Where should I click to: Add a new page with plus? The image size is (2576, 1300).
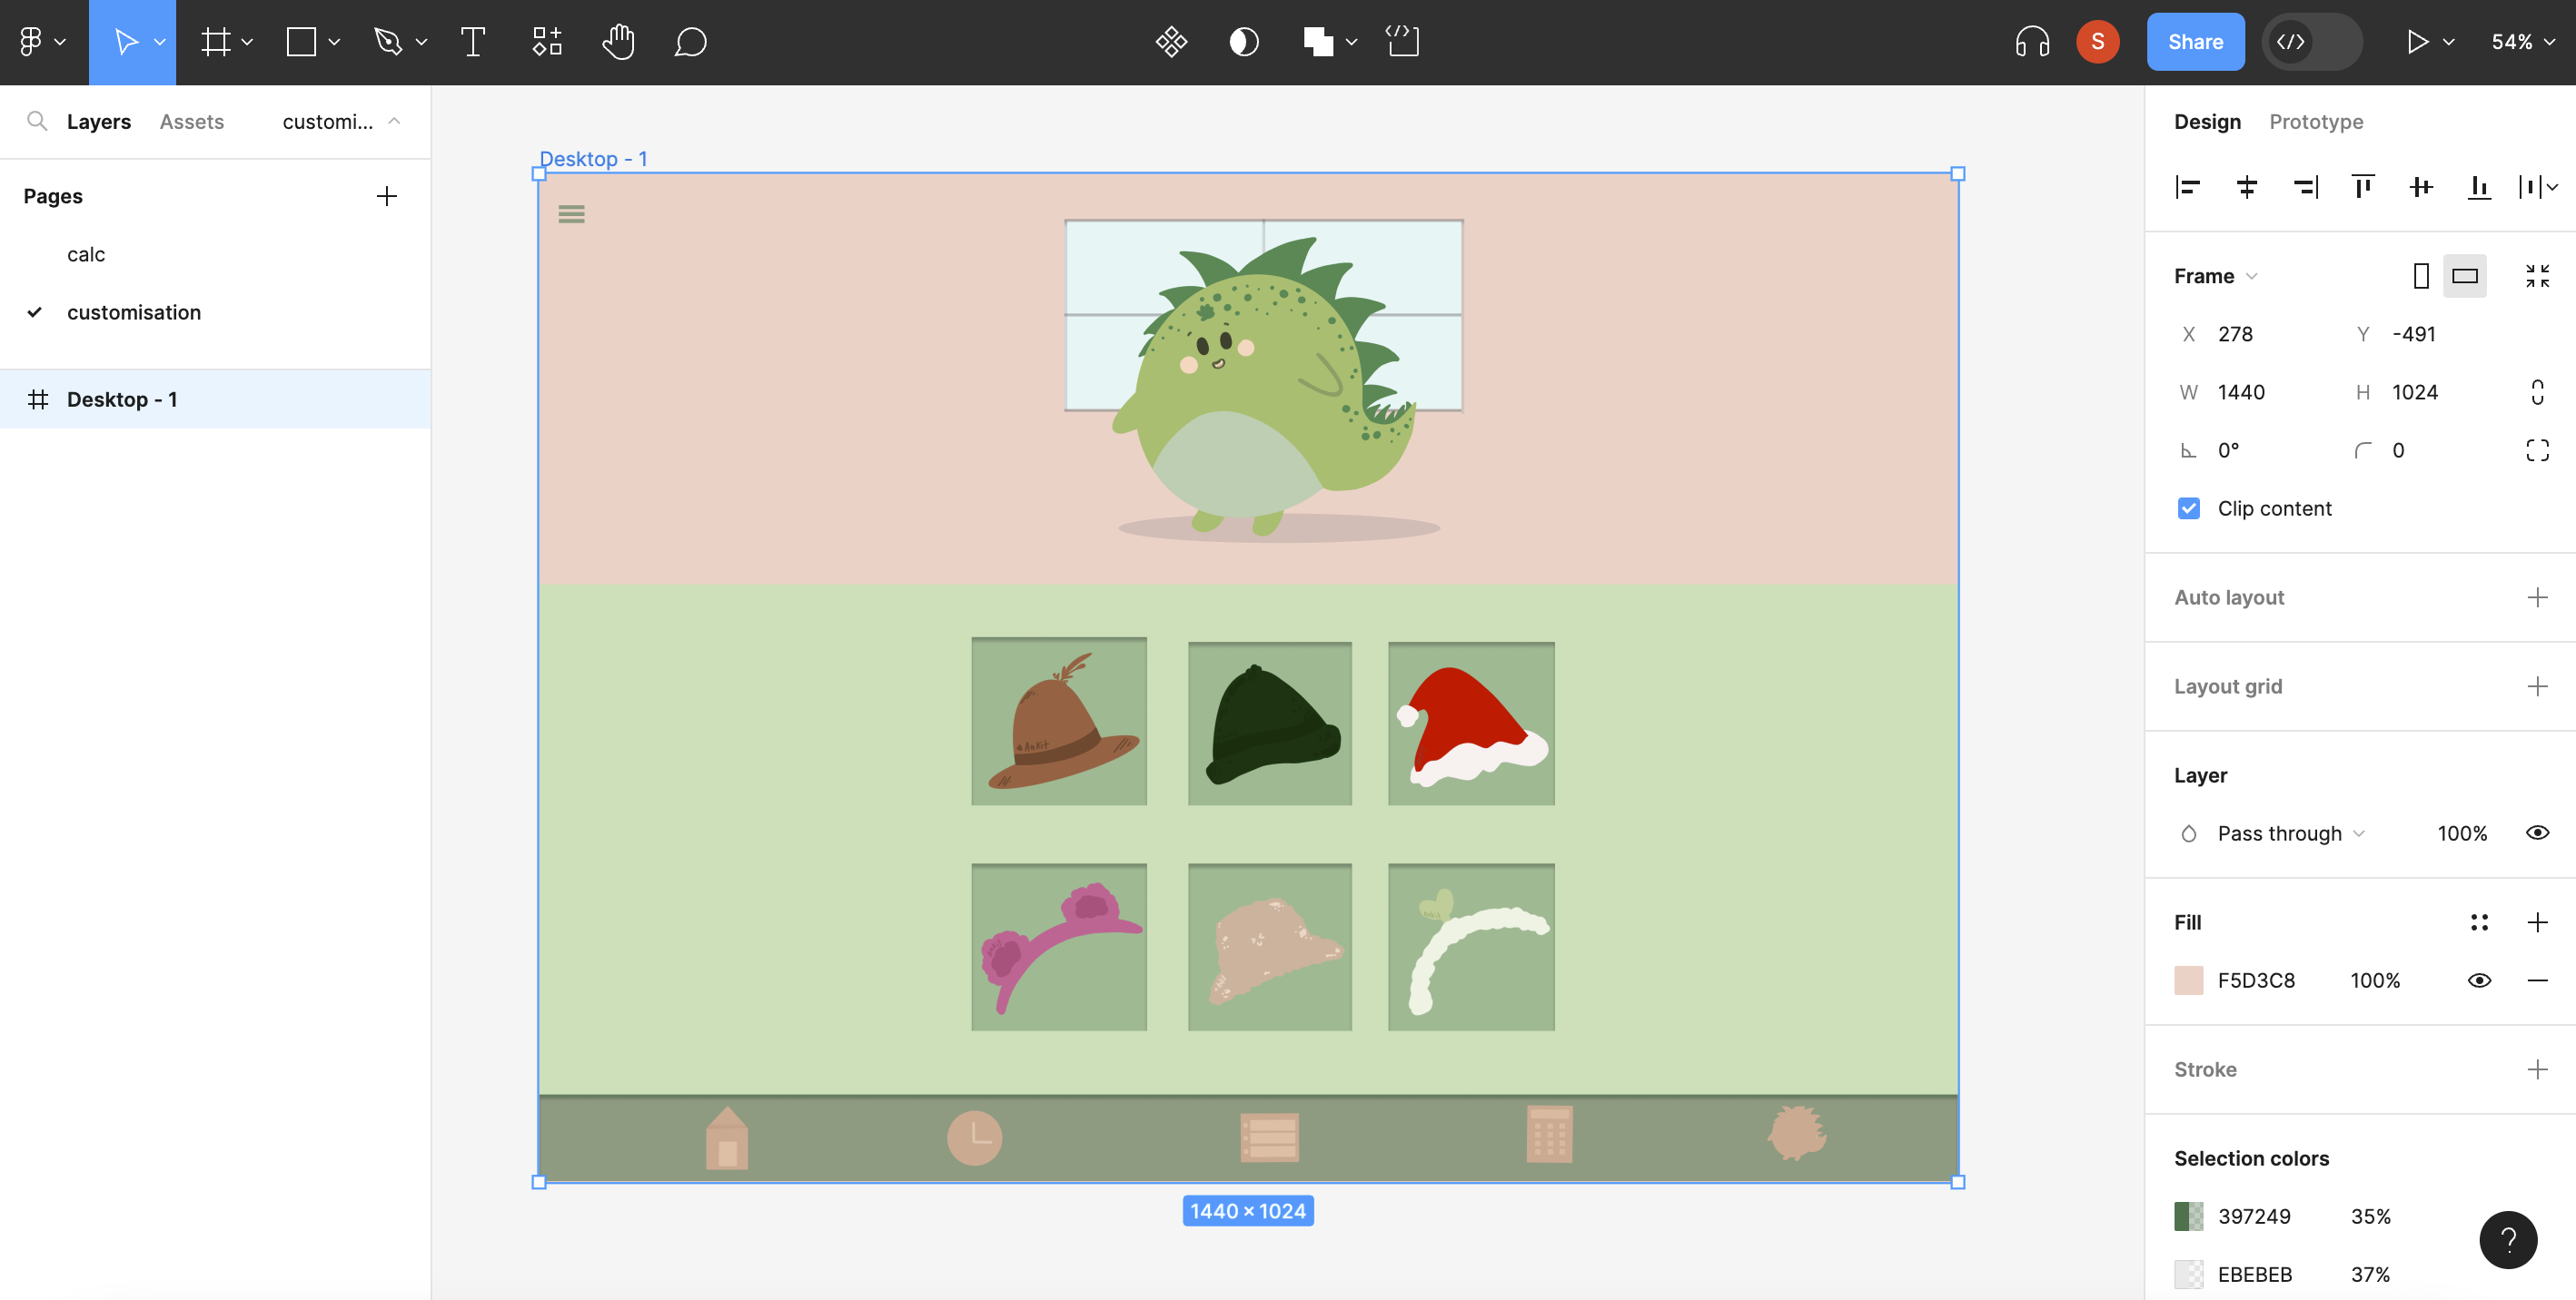[387, 196]
